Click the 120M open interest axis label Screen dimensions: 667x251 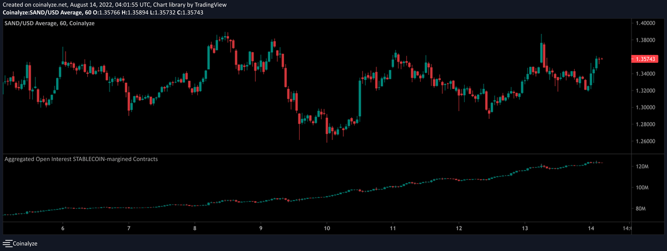[641, 167]
